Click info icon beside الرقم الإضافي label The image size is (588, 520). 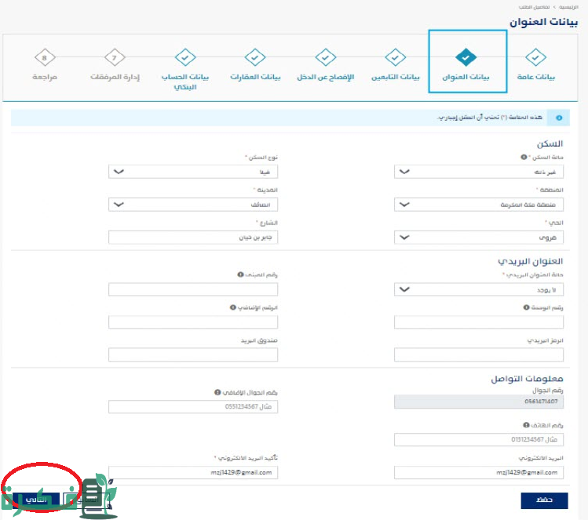coord(233,307)
